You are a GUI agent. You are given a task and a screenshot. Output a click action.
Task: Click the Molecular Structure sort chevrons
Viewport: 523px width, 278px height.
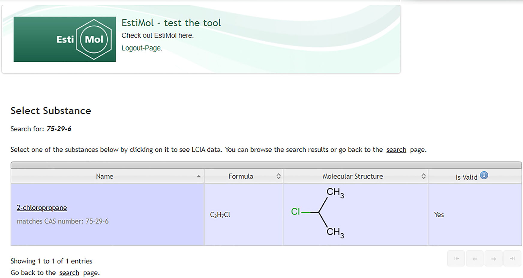[423, 176]
